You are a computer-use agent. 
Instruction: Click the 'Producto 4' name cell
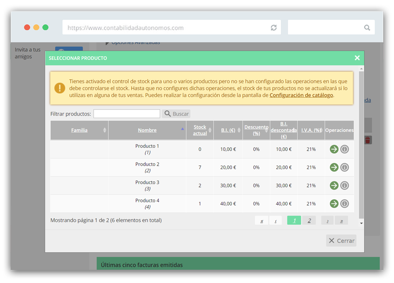pos(147,203)
